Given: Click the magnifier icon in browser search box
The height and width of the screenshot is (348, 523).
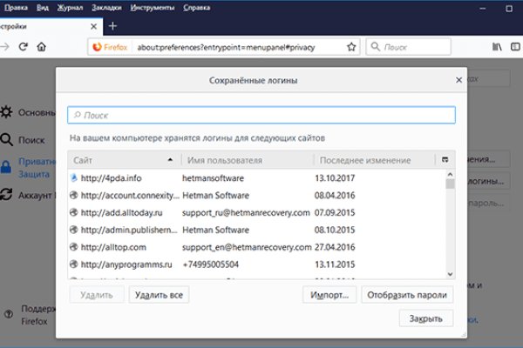Looking at the screenshot, I should pos(375,46).
